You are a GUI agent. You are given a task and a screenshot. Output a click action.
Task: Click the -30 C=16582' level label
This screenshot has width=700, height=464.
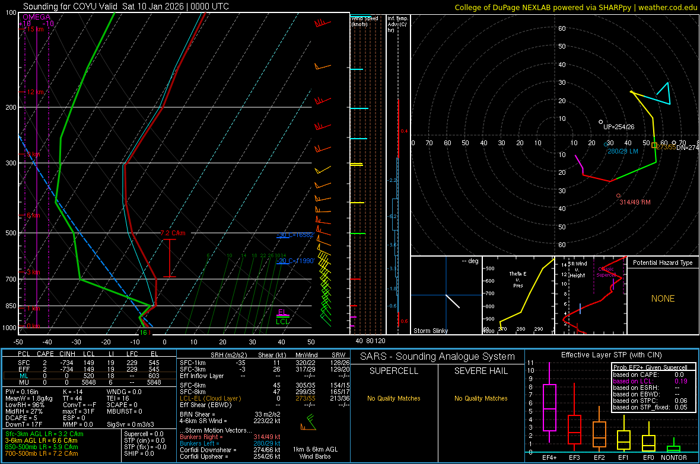(295, 235)
